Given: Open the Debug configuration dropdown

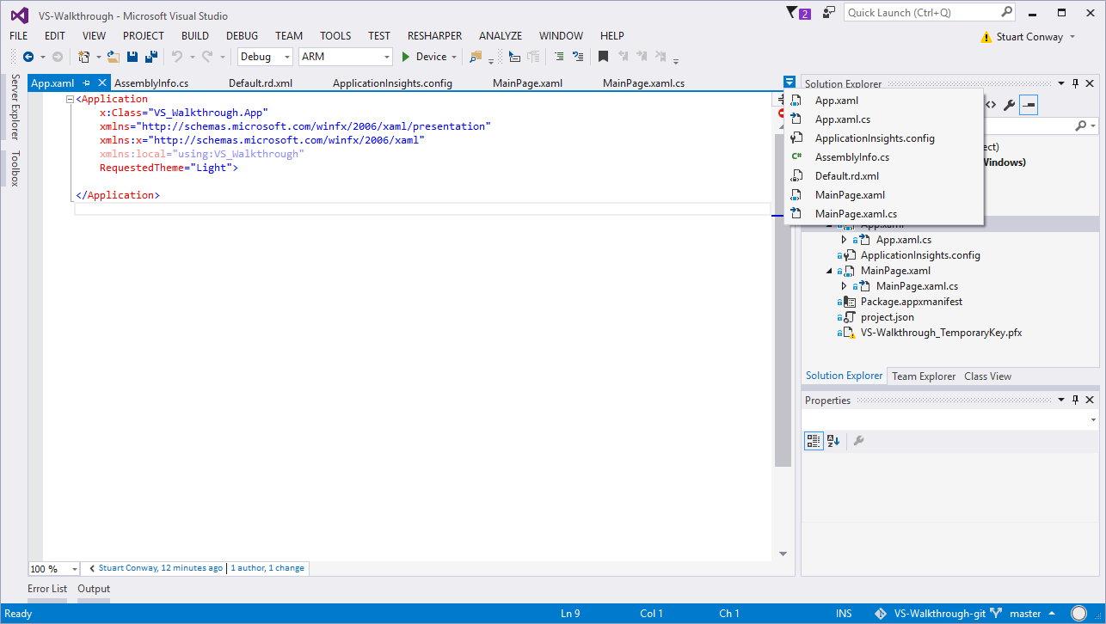Looking at the screenshot, I should point(266,57).
